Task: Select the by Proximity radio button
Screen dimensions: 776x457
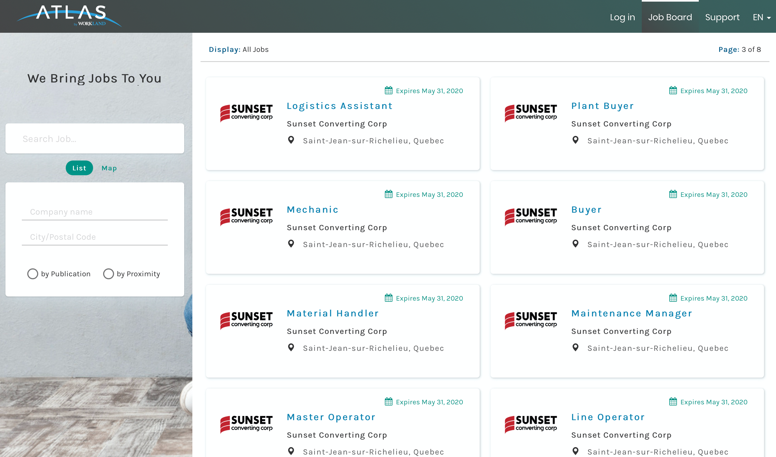Action: pyautogui.click(x=108, y=274)
